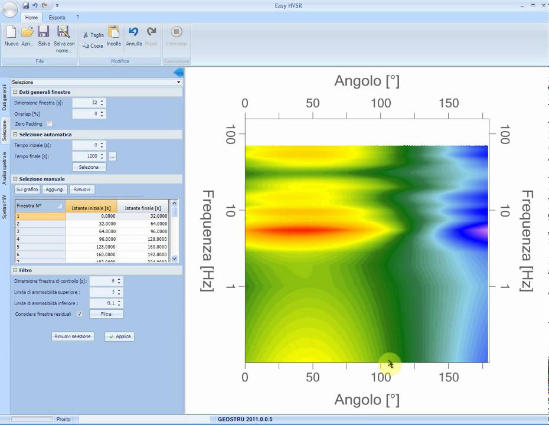The image size is (549, 425).
Task: Click the Filtra button
Action: (106, 314)
